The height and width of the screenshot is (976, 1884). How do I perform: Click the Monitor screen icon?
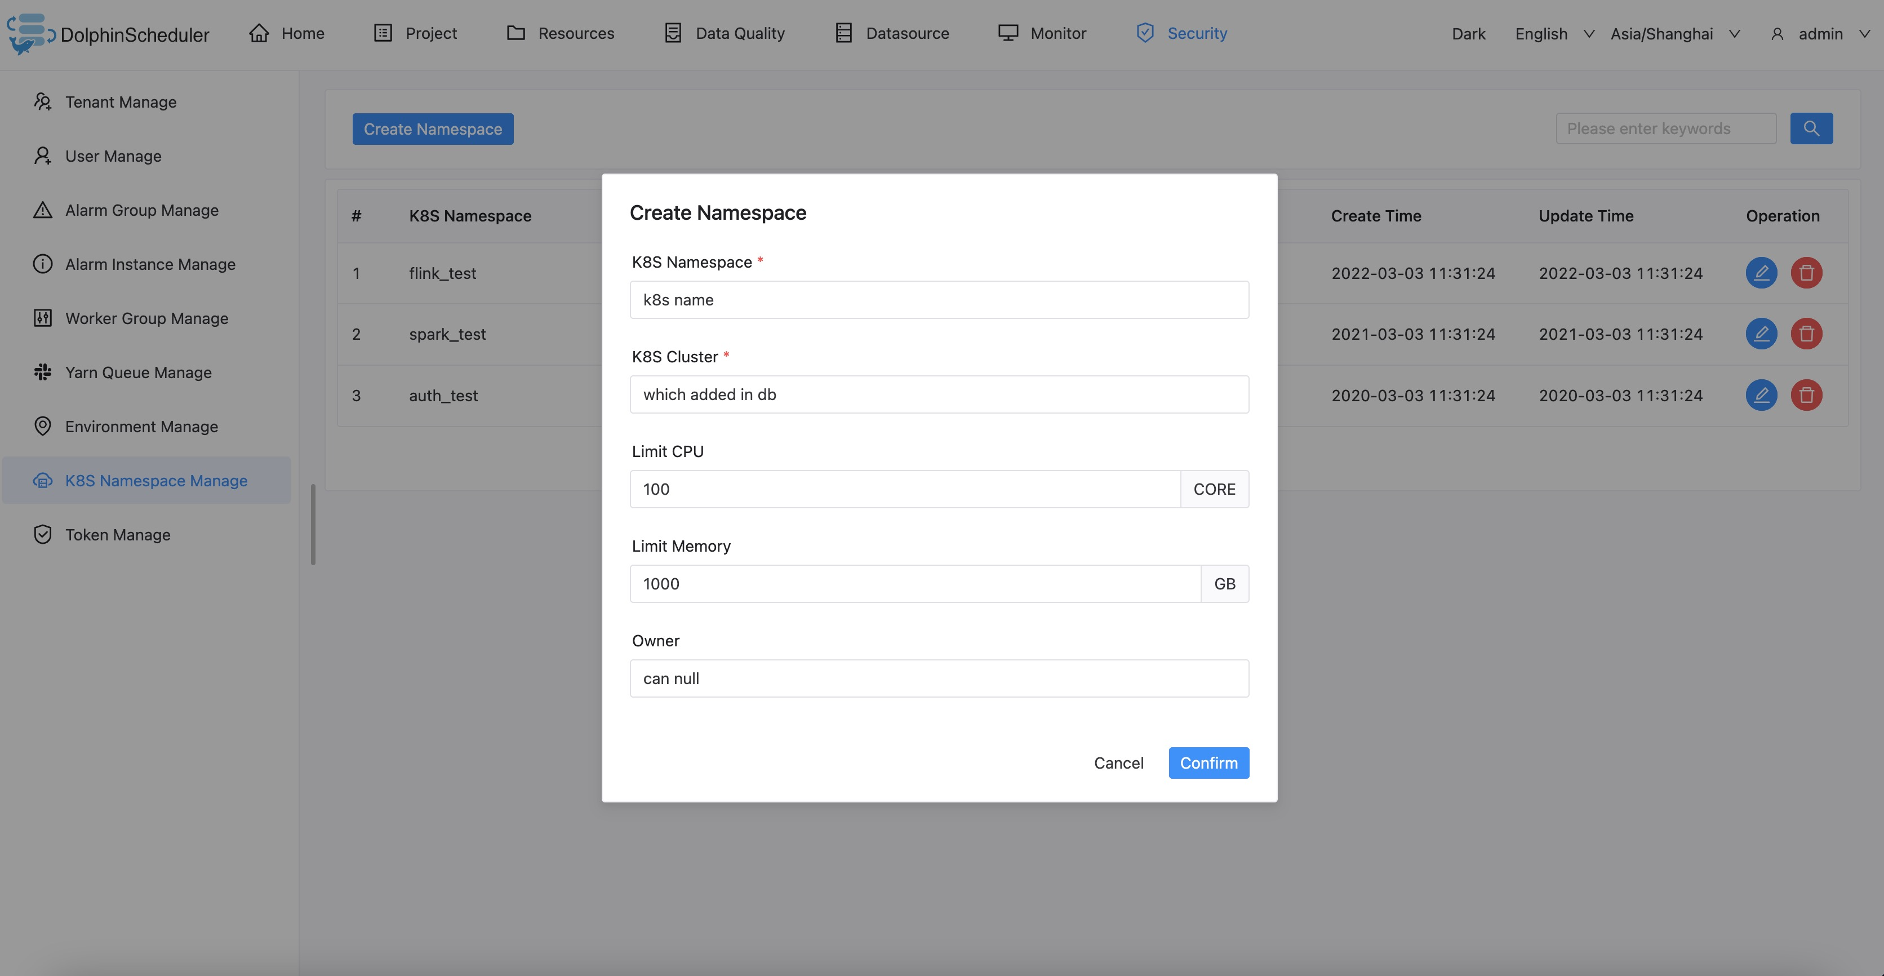1008,33
